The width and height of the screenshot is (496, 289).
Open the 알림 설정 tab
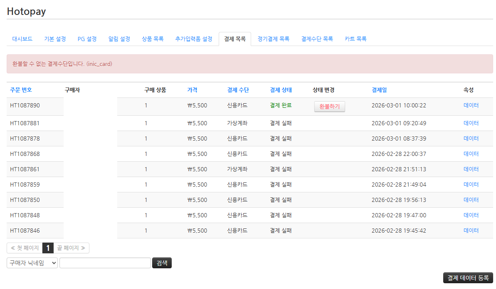tap(119, 39)
